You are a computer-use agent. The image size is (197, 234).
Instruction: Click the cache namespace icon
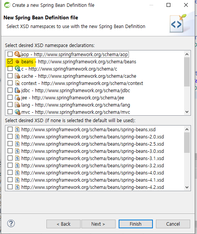(17, 76)
